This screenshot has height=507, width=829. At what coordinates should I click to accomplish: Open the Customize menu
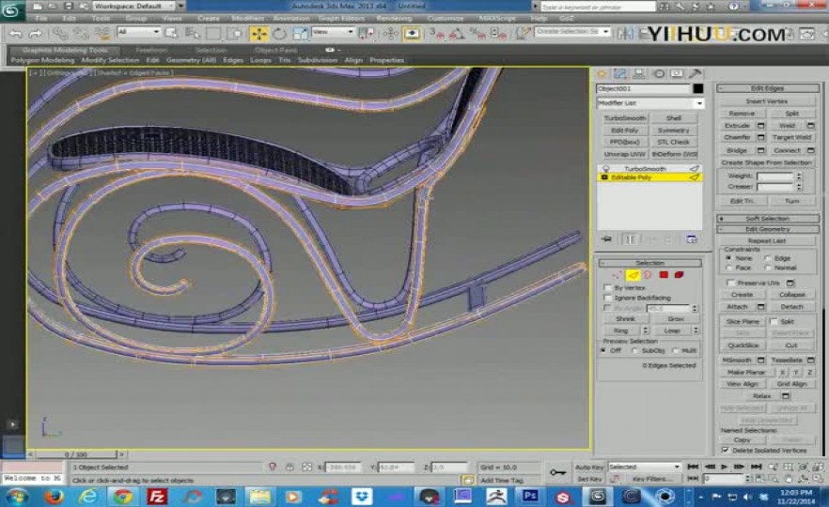(x=446, y=18)
